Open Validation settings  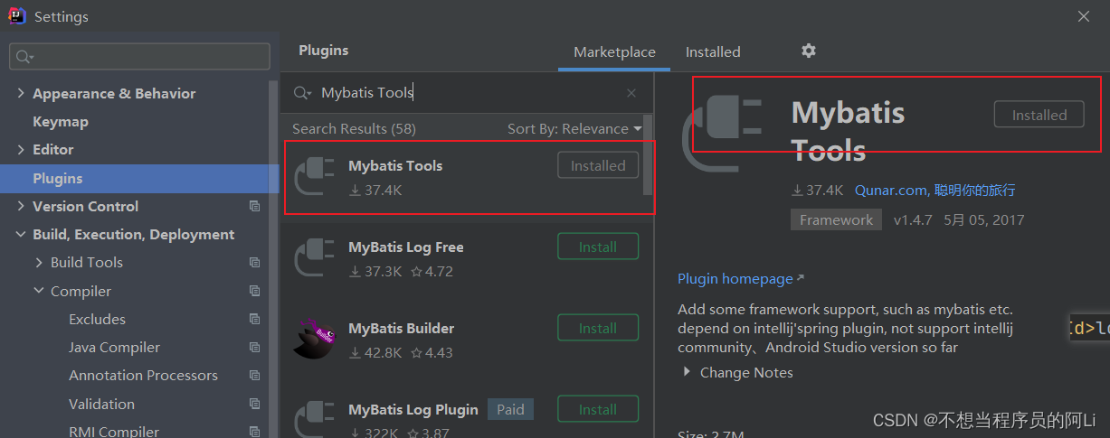click(101, 404)
